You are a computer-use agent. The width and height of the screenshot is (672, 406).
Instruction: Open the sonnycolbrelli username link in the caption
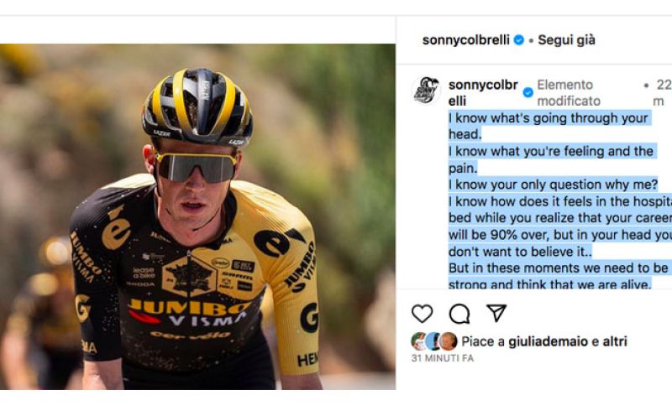483,92
